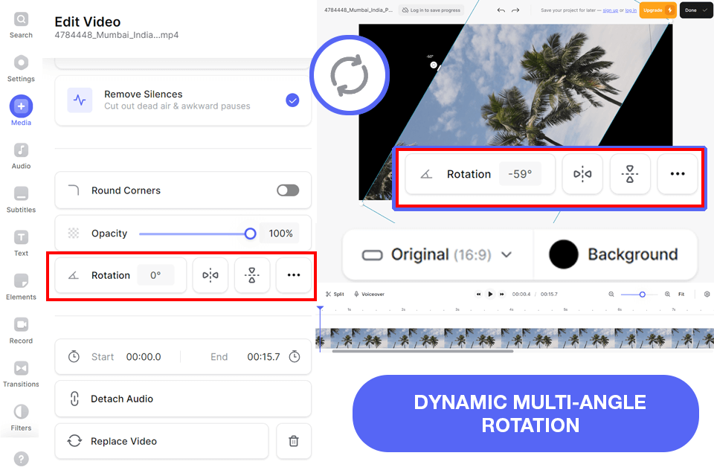Click the project title 4784448_Mumbai_India_P...

(358, 10)
